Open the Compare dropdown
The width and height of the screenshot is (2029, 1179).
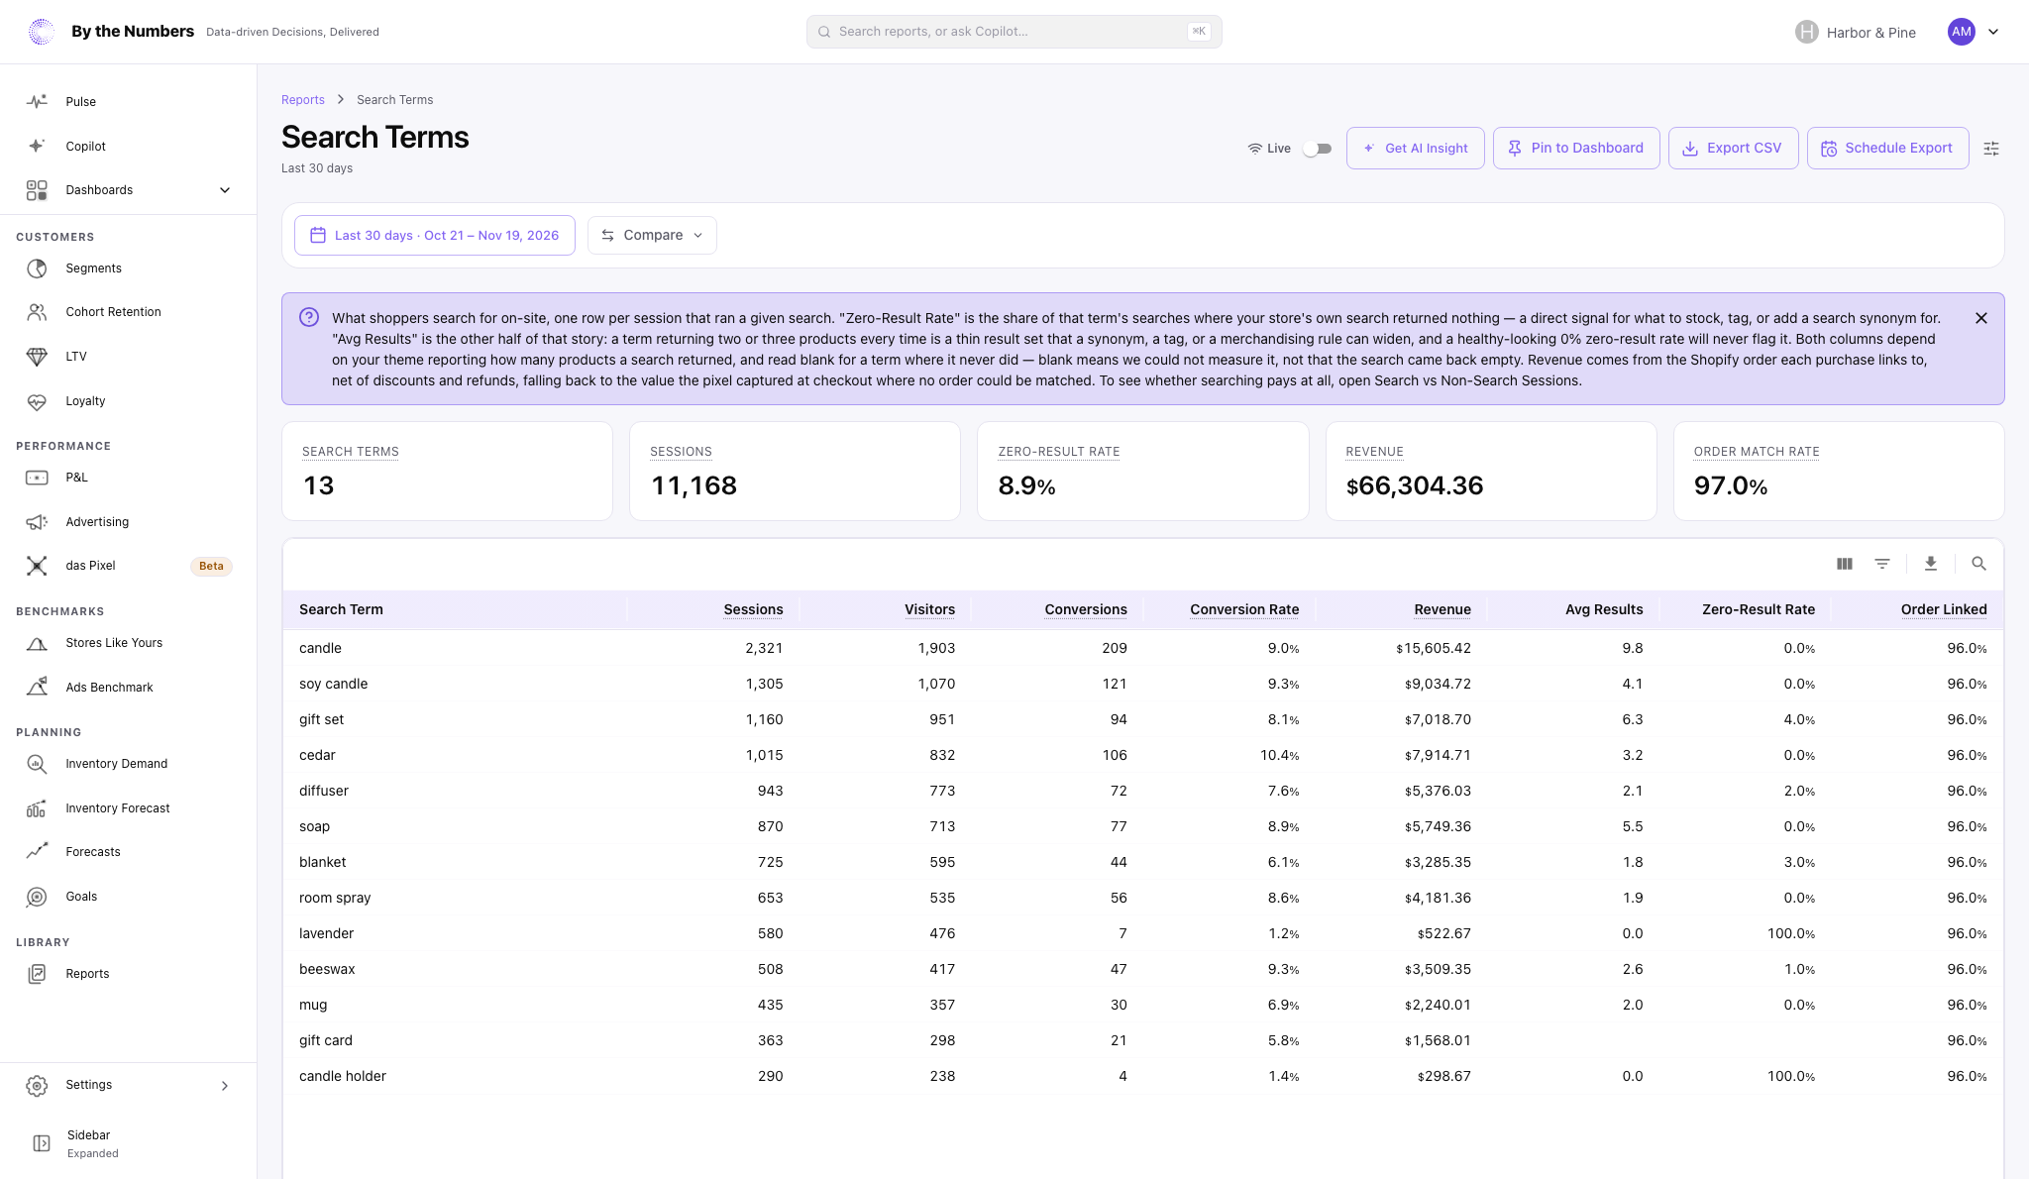[x=652, y=236]
